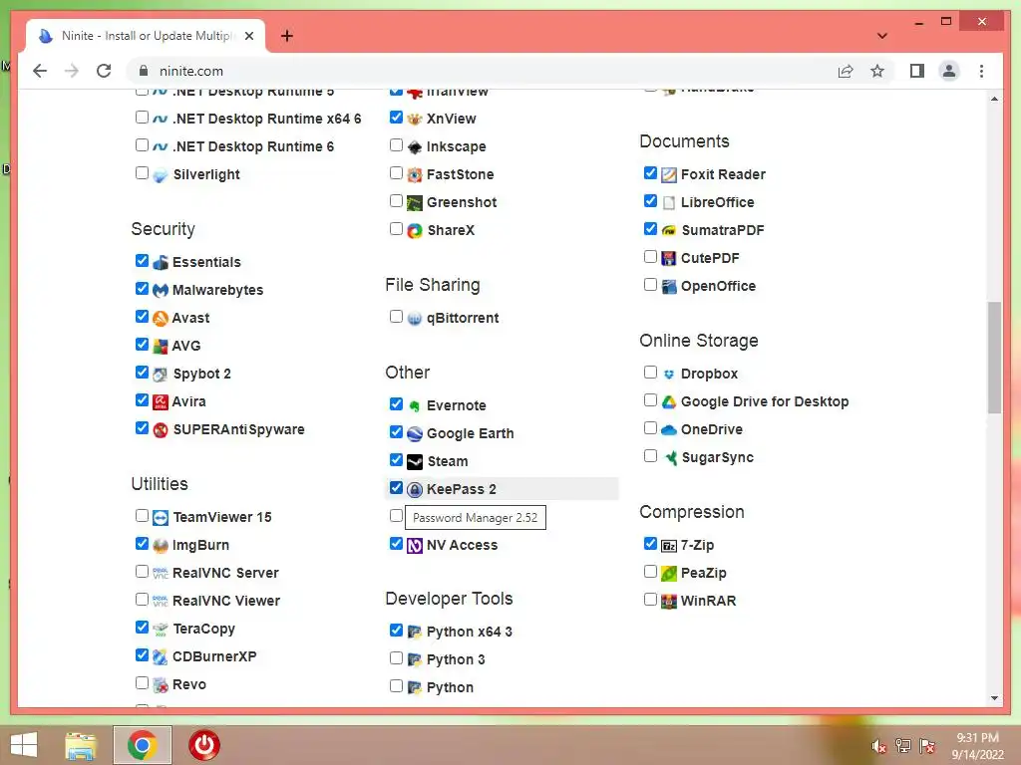The width and height of the screenshot is (1021, 765).
Task: Share this page via the share icon
Action: 846,71
